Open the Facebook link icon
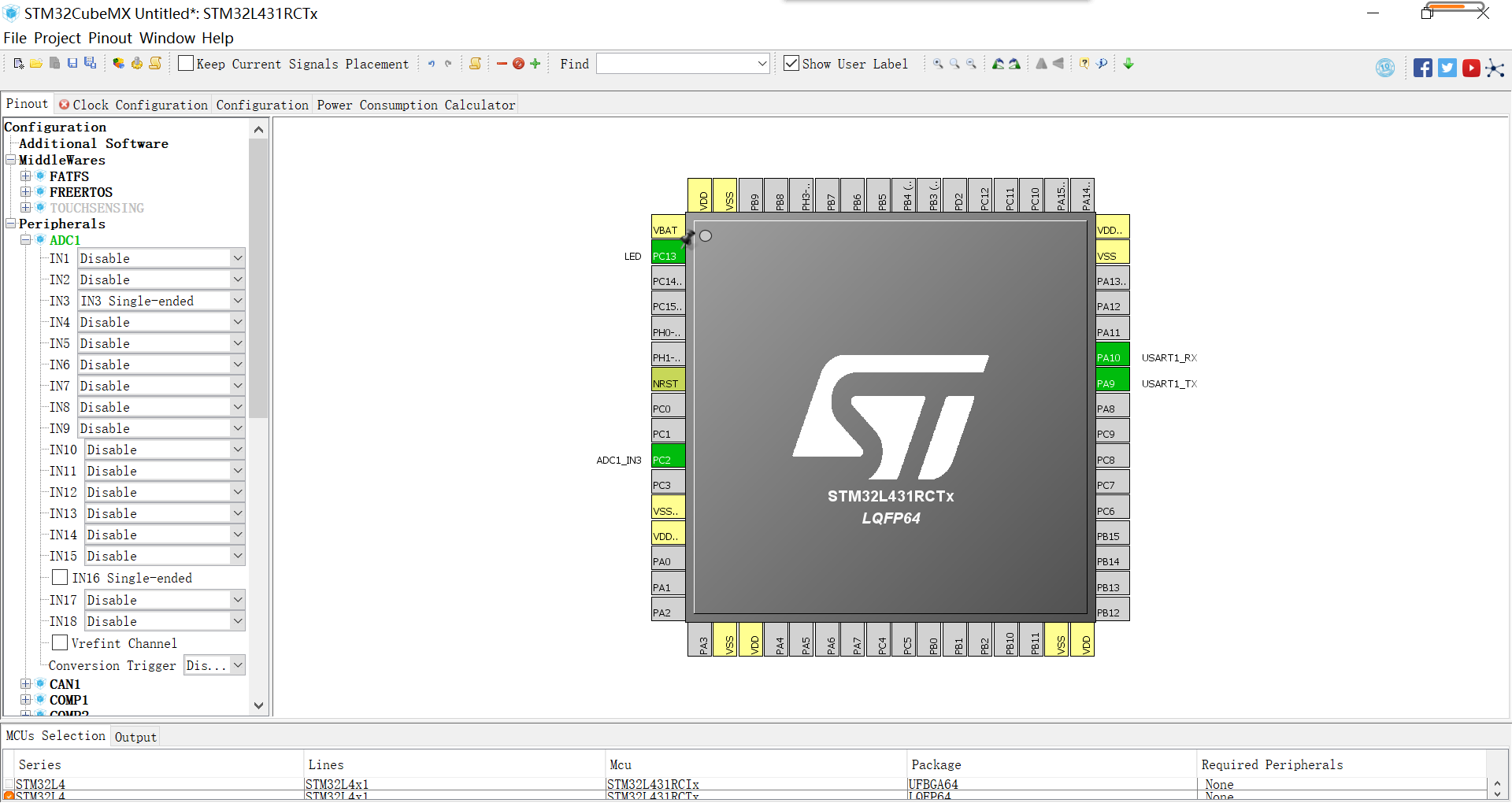Image resolution: width=1512 pixels, height=803 pixels. coord(1423,68)
